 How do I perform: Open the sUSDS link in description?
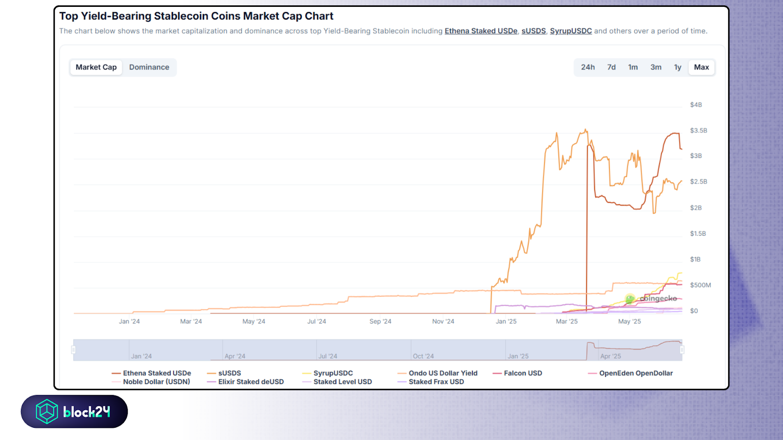click(x=533, y=31)
